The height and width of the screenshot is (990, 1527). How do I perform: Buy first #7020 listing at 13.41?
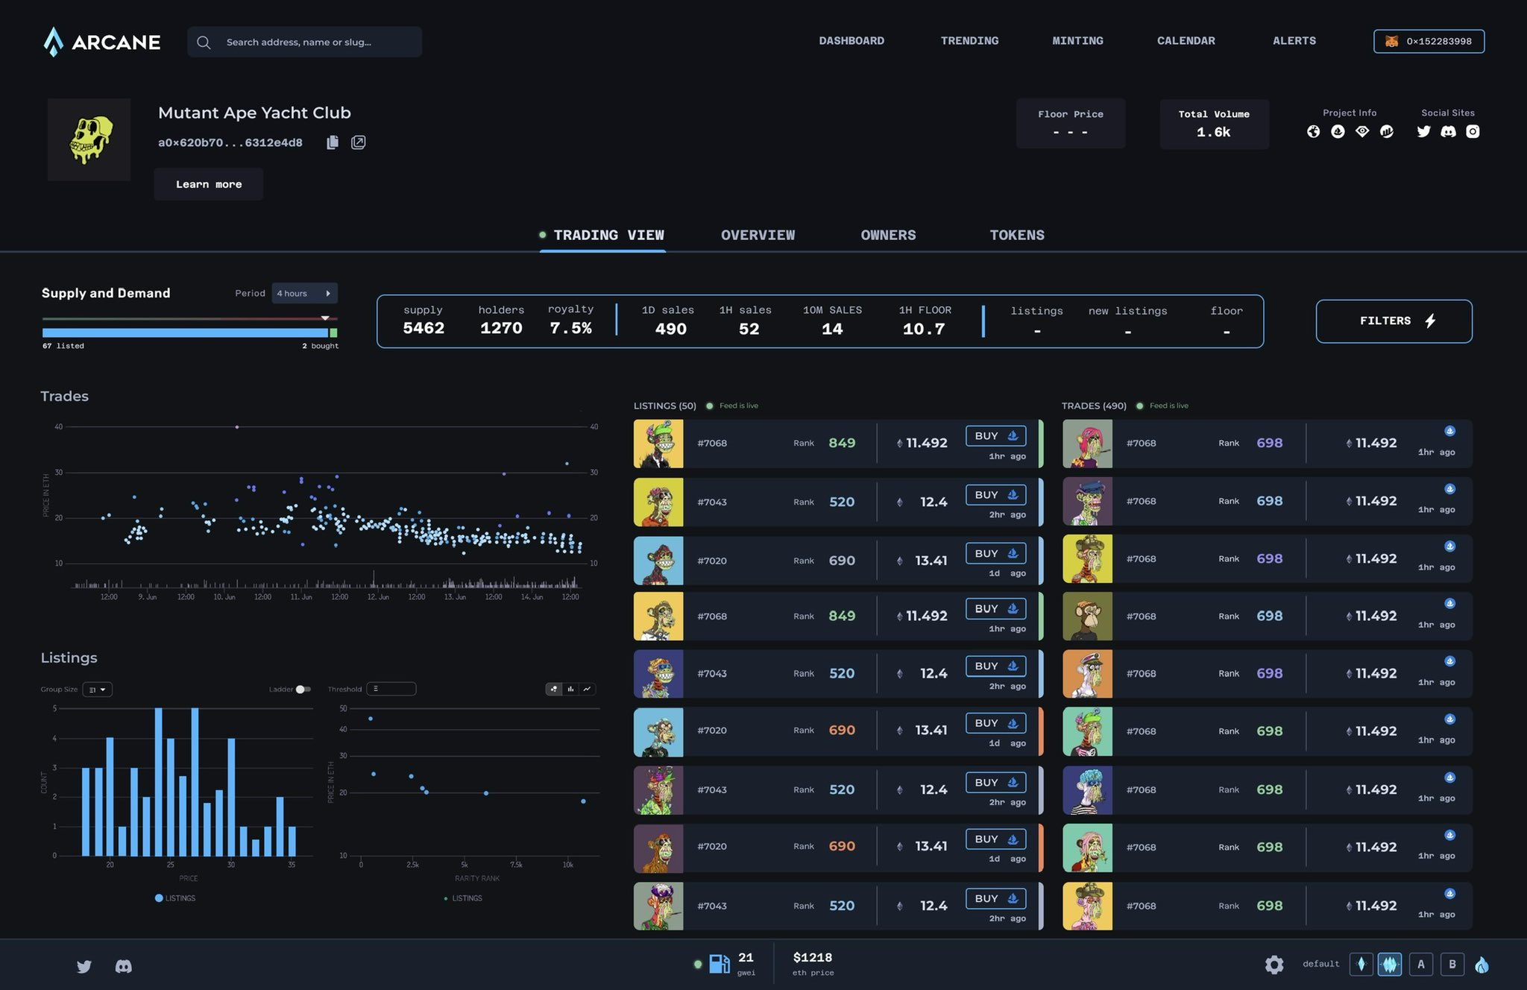coord(995,553)
